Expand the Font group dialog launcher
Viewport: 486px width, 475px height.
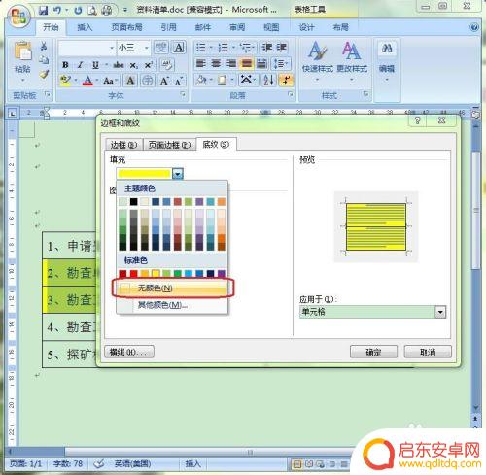[183, 94]
